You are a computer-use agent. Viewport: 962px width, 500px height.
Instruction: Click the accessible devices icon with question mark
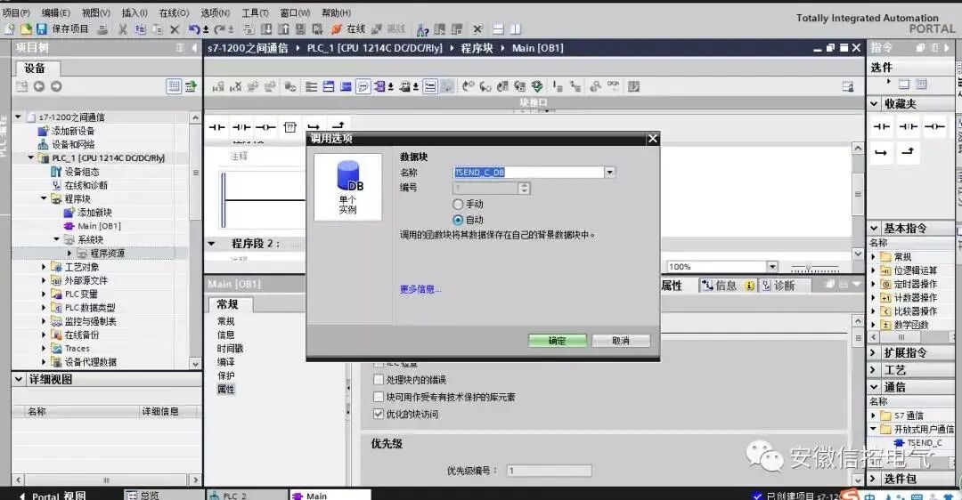[423, 28]
